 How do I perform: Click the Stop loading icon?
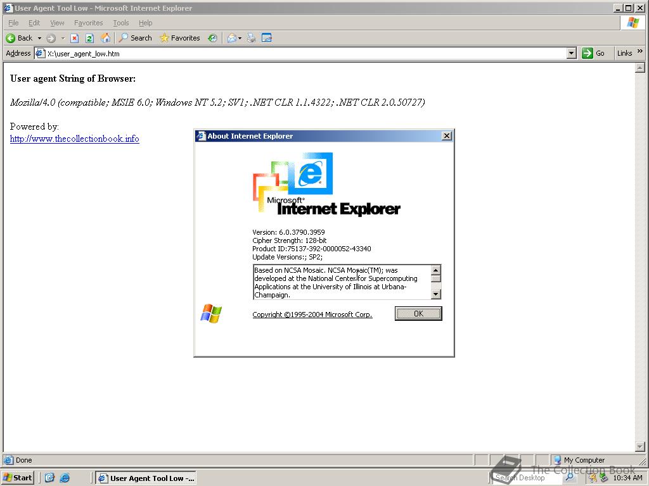(75, 39)
